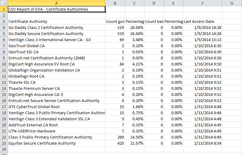
Task: Select the 'Thawte Premium Server CA' cell
Action: (x=57, y=88)
